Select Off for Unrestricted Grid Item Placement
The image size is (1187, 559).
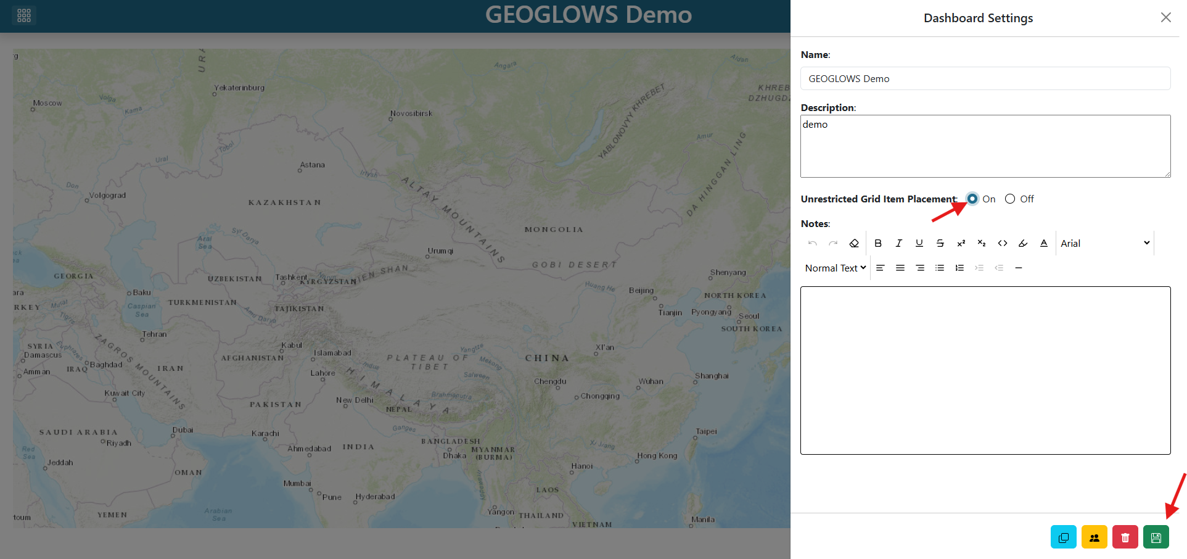(x=1010, y=199)
